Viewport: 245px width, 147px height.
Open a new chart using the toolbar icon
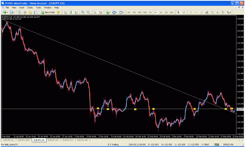4,12
